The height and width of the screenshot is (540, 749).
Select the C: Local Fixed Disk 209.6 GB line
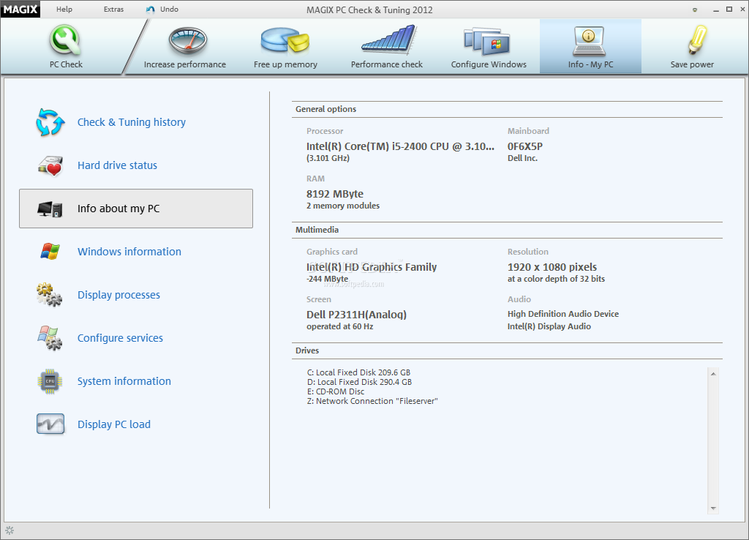(358, 372)
